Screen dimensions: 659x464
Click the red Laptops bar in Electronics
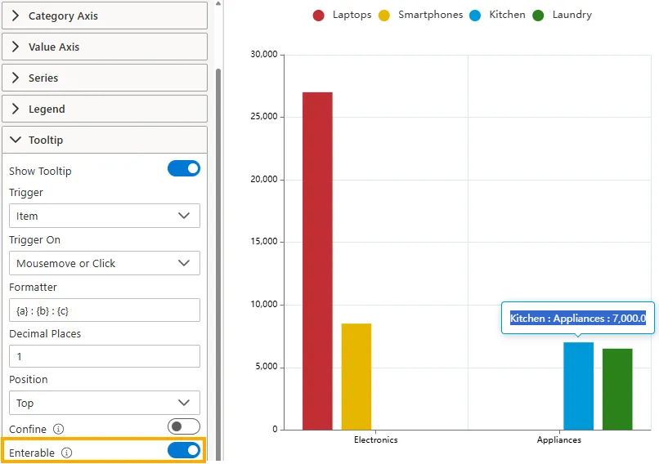[x=317, y=261]
